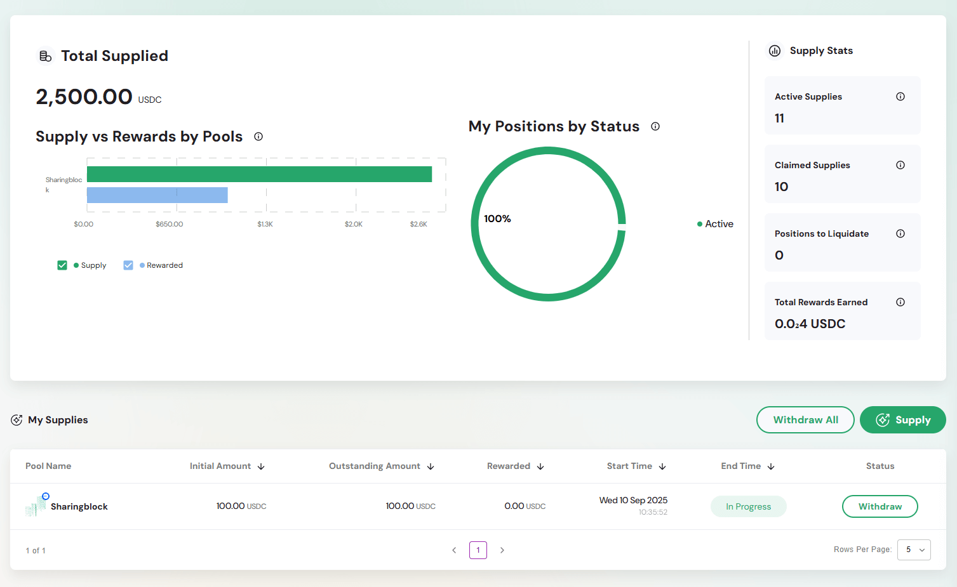The image size is (957, 587).
Task: Sort table by Outstanding Amount column
Action: [381, 466]
